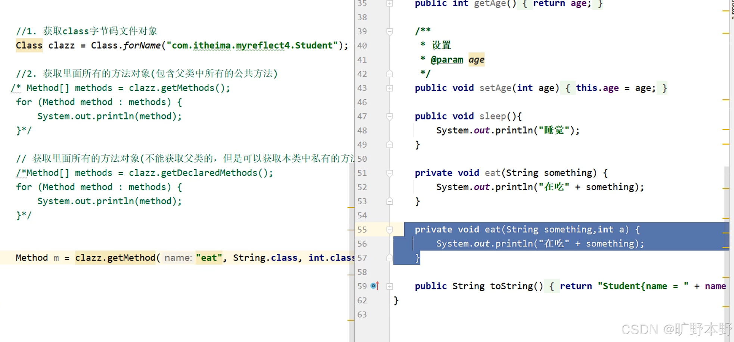Click the Javadoc end fold marker at line 42
The width and height of the screenshot is (734, 342).
tap(390, 74)
